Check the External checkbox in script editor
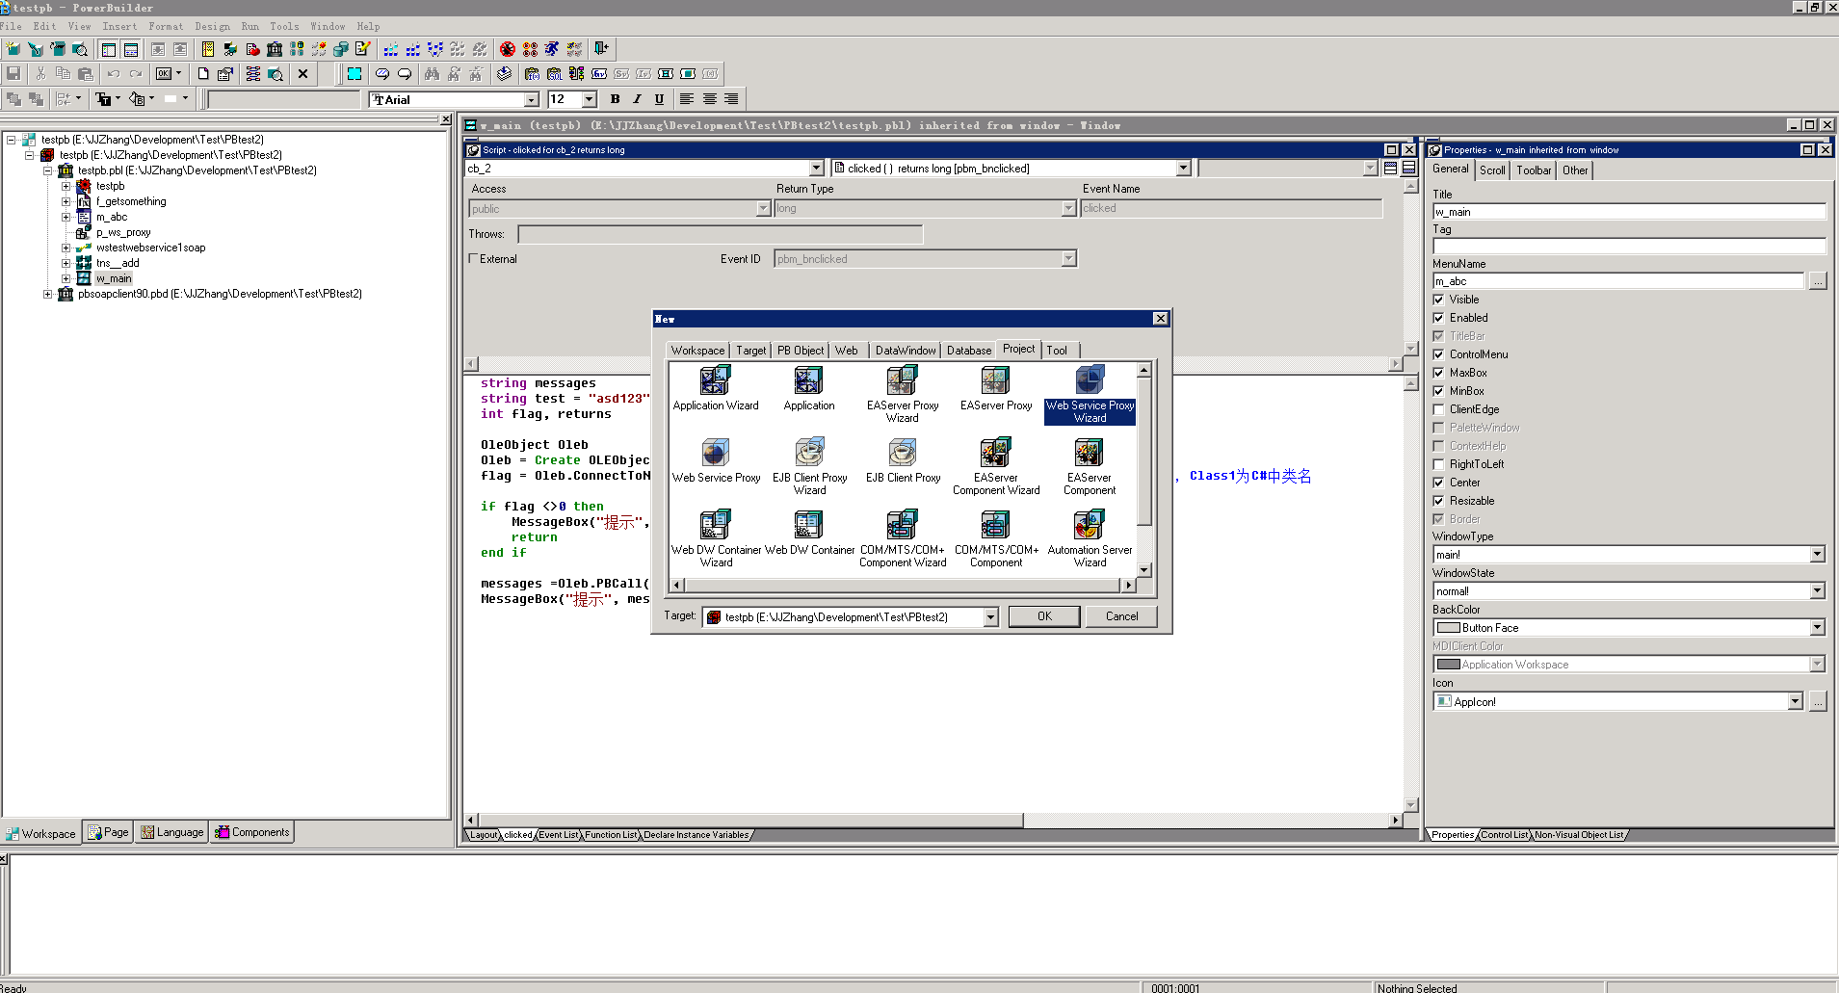This screenshot has width=1839, height=993. coord(473,258)
